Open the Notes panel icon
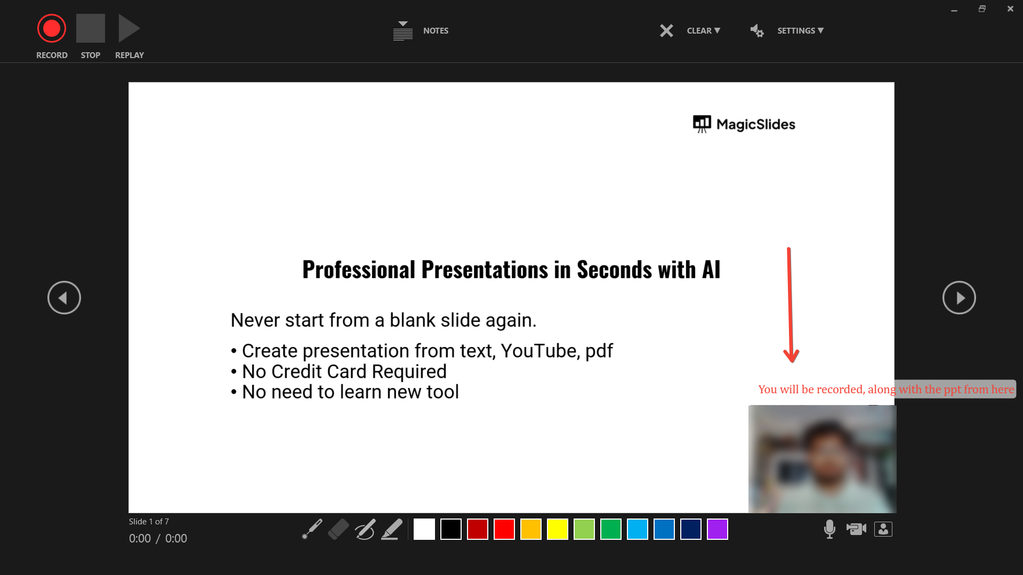The width and height of the screenshot is (1023, 575). [403, 31]
